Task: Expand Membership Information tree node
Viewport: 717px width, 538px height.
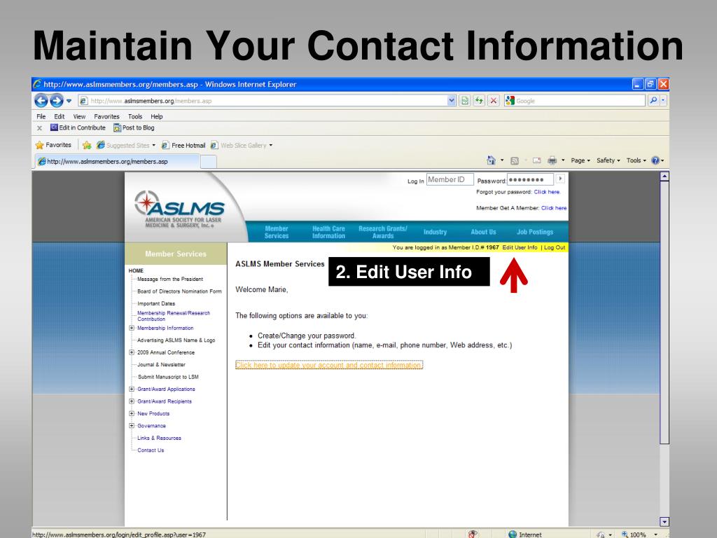Action: tap(132, 328)
